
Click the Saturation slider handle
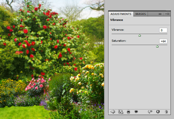point(157,46)
